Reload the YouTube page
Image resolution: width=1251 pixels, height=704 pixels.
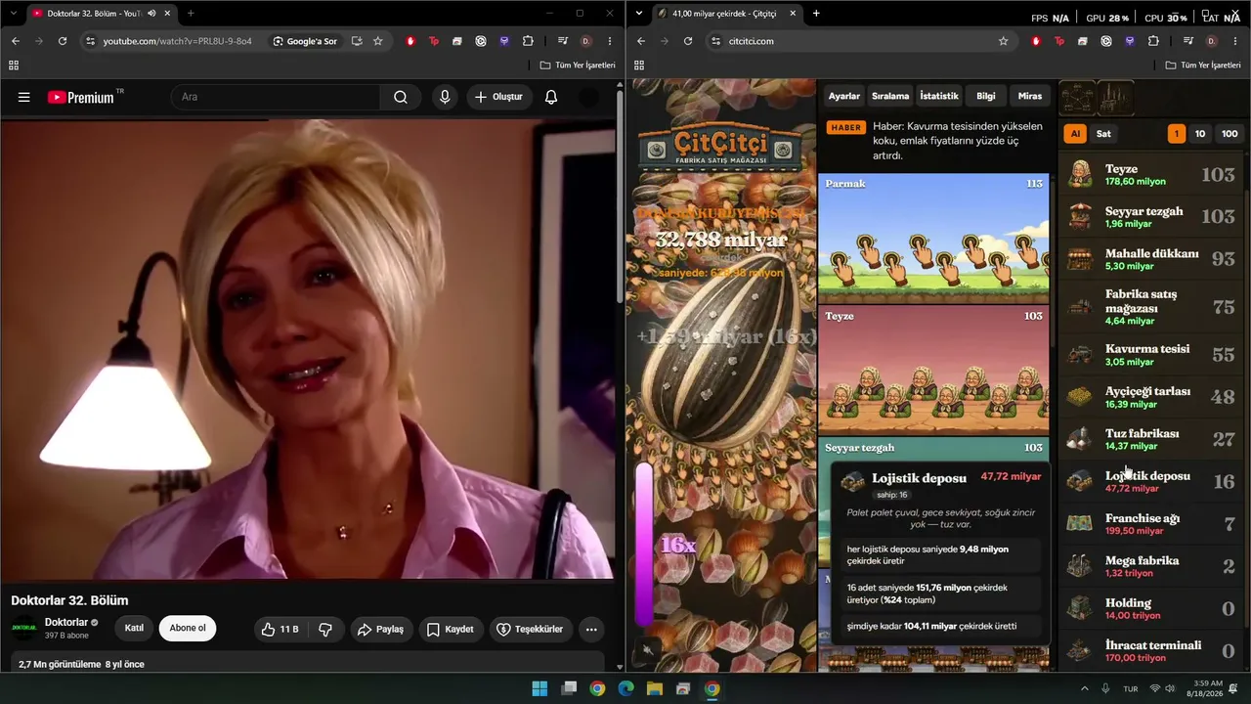[x=63, y=41]
